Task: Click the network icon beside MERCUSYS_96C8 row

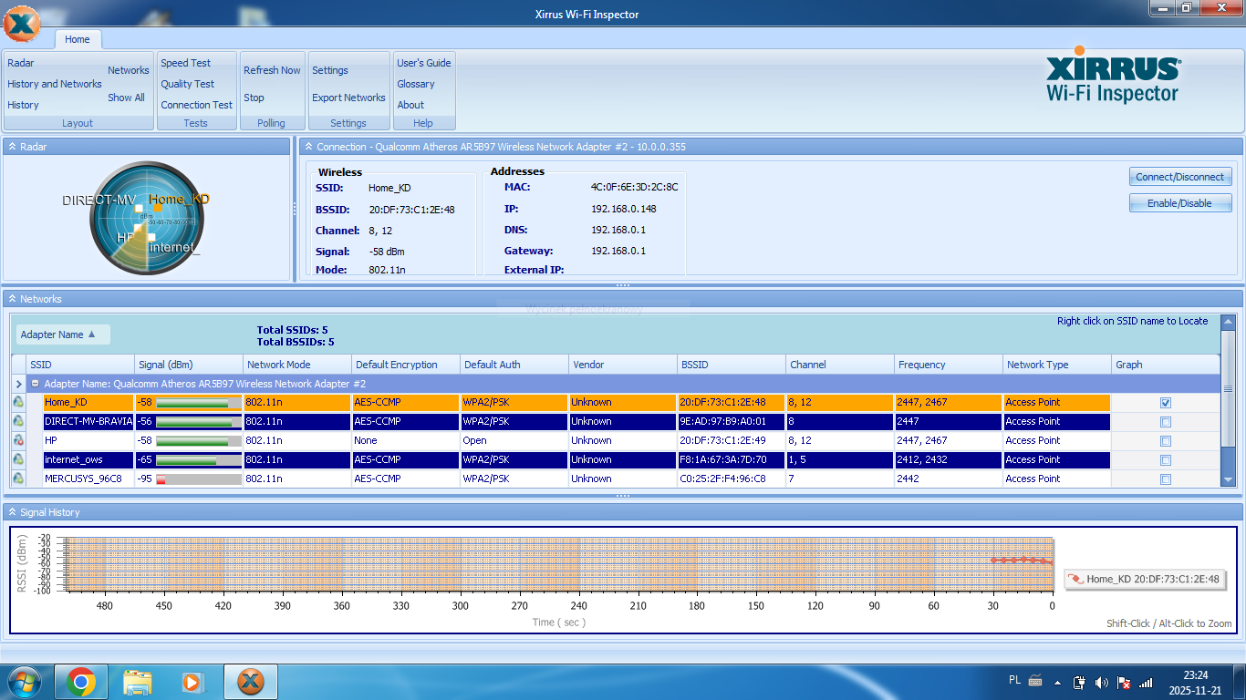Action: tap(18, 479)
